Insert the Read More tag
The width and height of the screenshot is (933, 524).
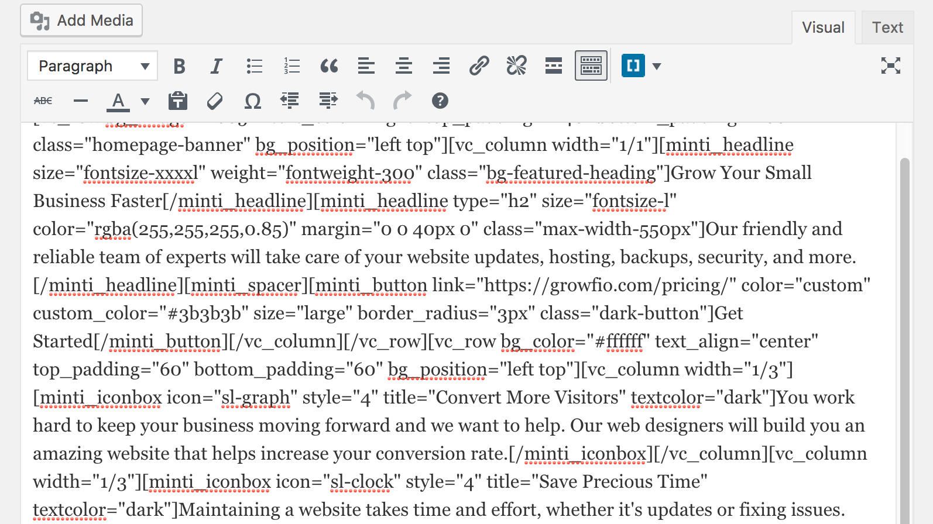tap(554, 66)
